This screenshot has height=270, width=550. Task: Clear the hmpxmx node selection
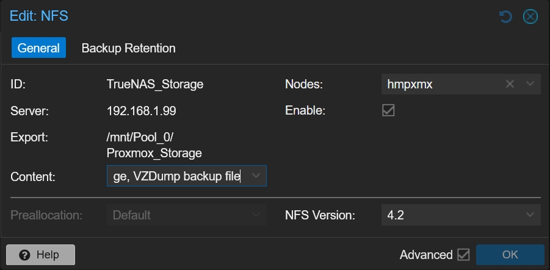510,84
